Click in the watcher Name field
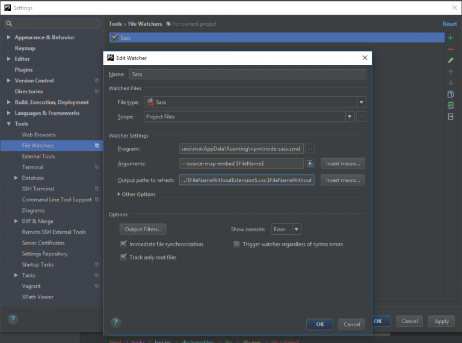Screen dimensions: 462x343 pyautogui.click(x=247, y=74)
